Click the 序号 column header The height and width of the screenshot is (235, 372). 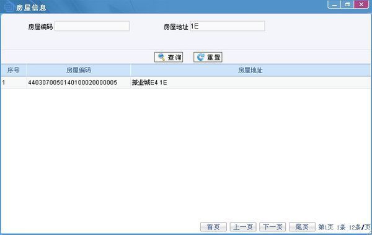[14, 70]
